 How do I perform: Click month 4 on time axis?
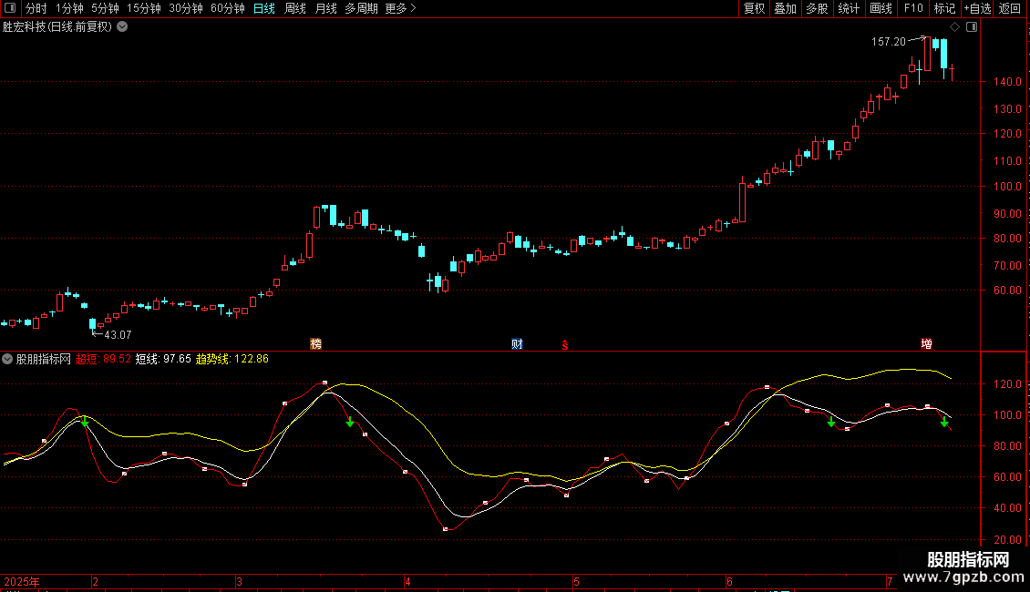(x=408, y=581)
